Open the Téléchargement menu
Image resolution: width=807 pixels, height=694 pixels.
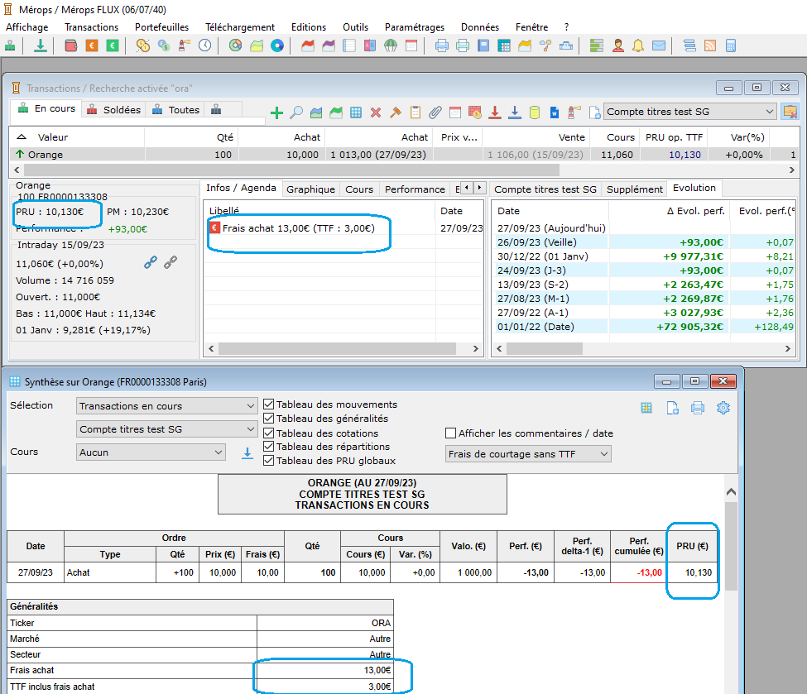240,27
